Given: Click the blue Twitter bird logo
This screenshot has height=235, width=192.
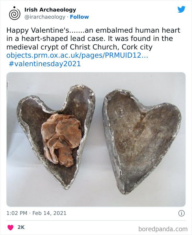Looking at the screenshot, I should coord(181,10).
